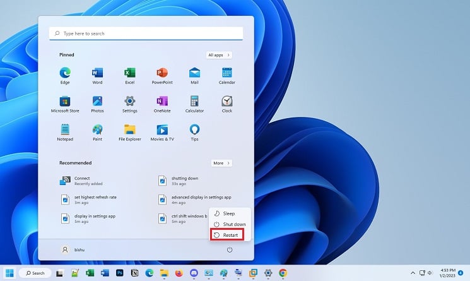The image size is (470, 281).
Task: Expand All apps list
Action: pyautogui.click(x=219, y=55)
